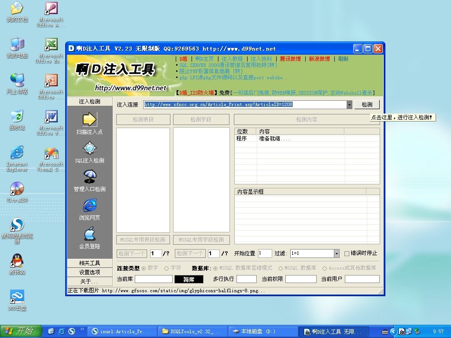Open 注入资料 link
The width and height of the screenshot is (451, 338).
(x=261, y=59)
